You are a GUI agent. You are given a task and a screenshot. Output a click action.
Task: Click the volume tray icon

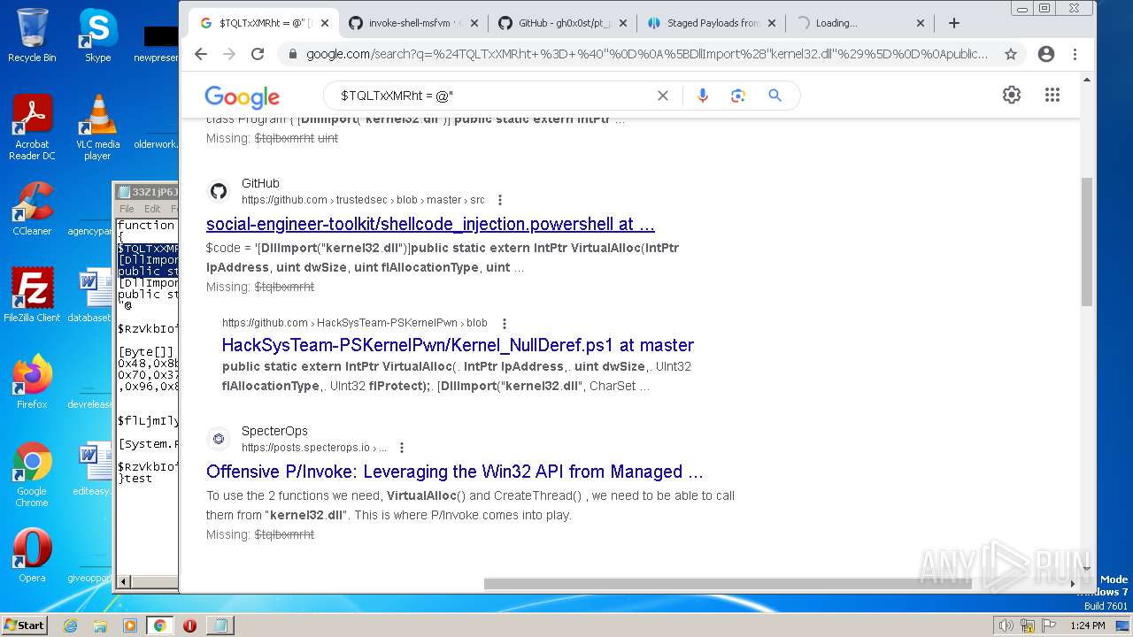click(1006, 625)
